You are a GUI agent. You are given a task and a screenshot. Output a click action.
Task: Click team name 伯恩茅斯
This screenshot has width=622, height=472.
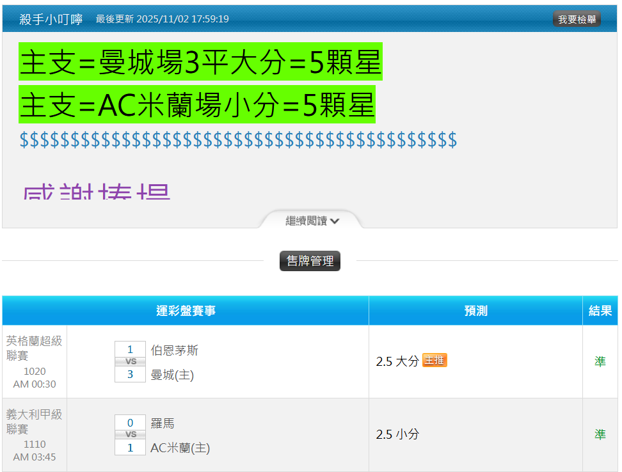point(174,350)
